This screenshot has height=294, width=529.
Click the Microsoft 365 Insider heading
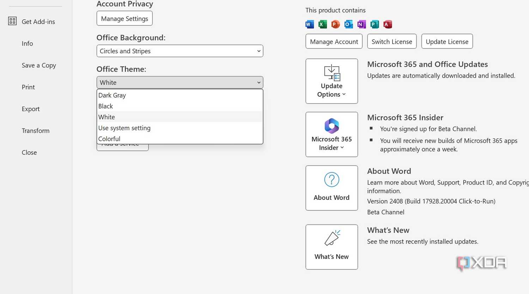click(x=405, y=118)
